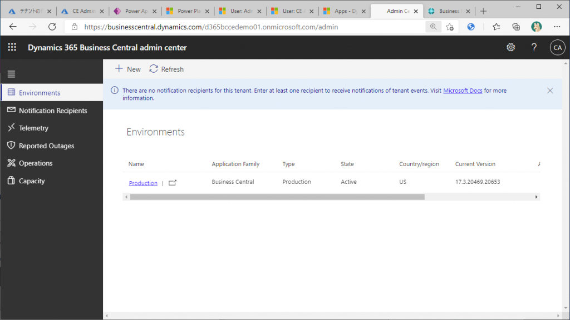Click the Current Version column header
Viewport: 570px width, 320px height.
[x=475, y=164]
